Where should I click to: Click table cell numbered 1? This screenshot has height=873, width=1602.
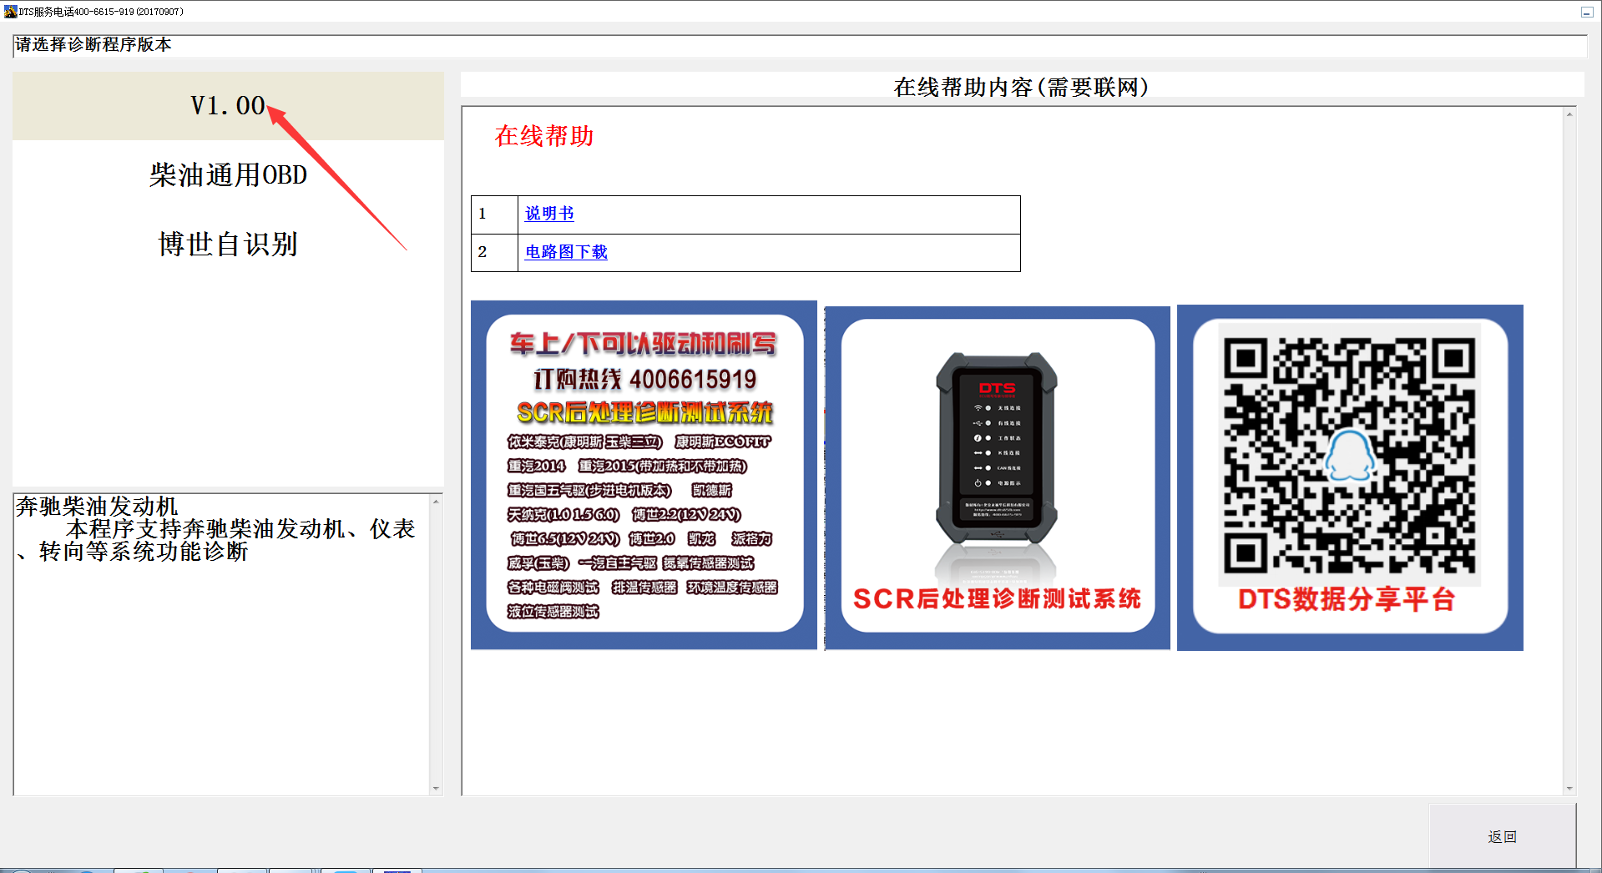(x=494, y=214)
